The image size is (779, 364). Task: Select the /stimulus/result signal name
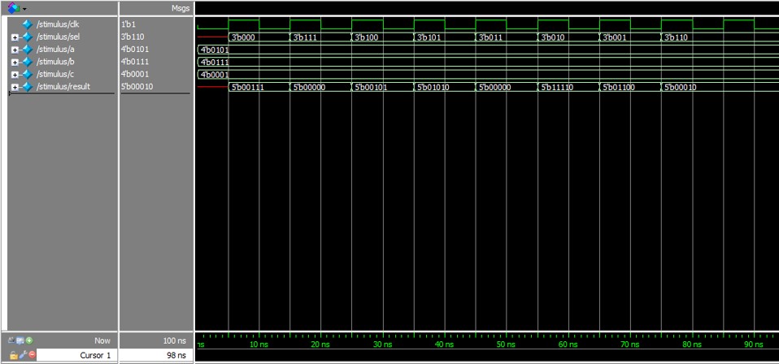click(63, 87)
